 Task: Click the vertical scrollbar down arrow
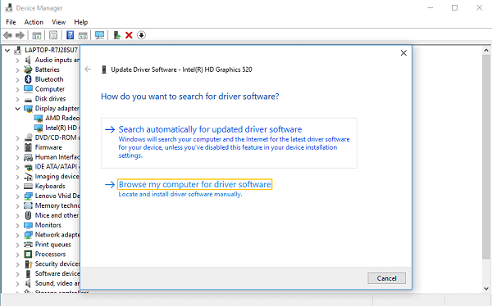pos(486,289)
